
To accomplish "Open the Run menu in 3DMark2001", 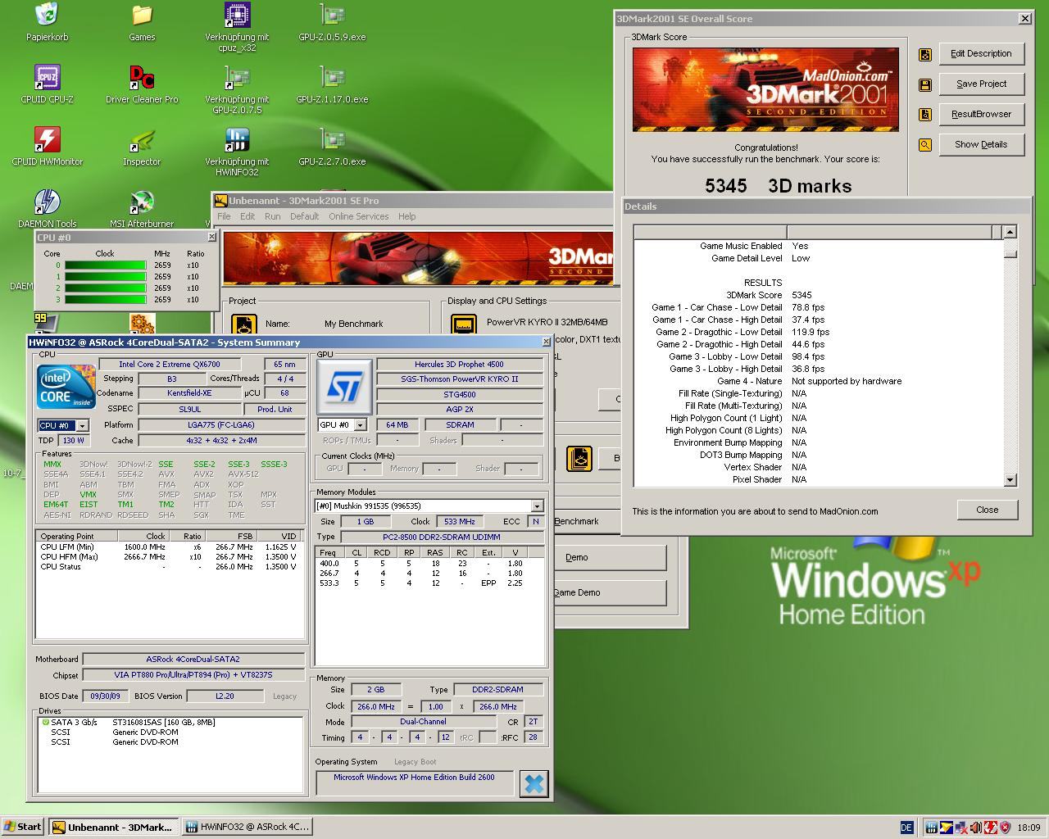I will pyautogui.click(x=273, y=216).
